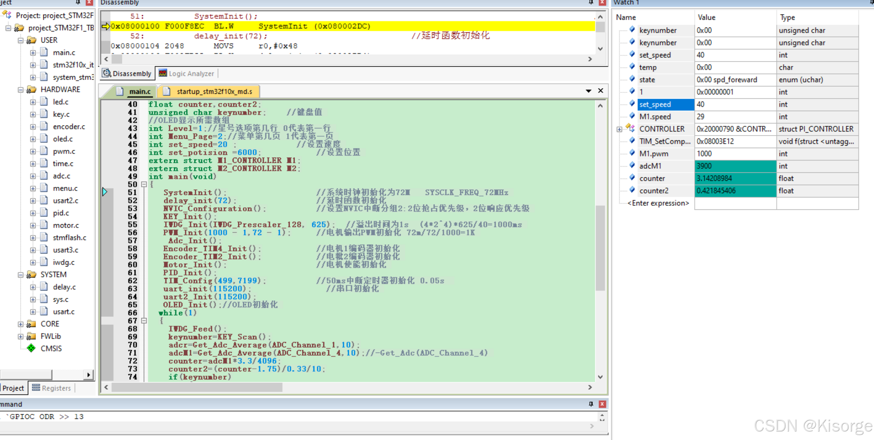
Task: Click the HARDWARE folder icon
Action: click(31, 90)
